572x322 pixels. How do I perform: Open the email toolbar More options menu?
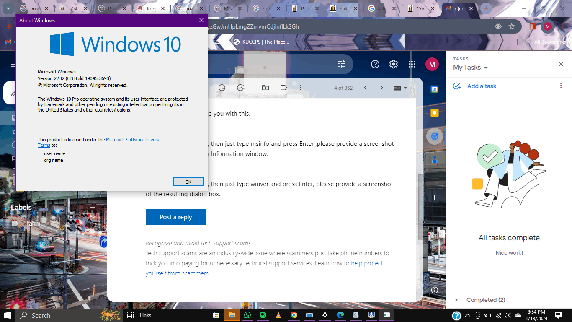coord(301,88)
